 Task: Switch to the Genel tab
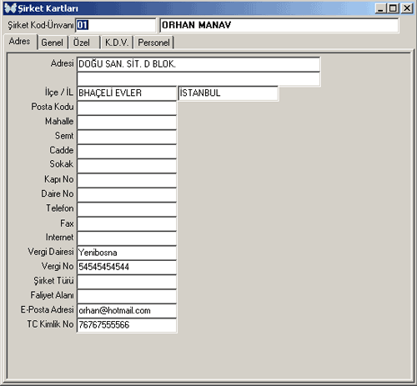coord(53,43)
